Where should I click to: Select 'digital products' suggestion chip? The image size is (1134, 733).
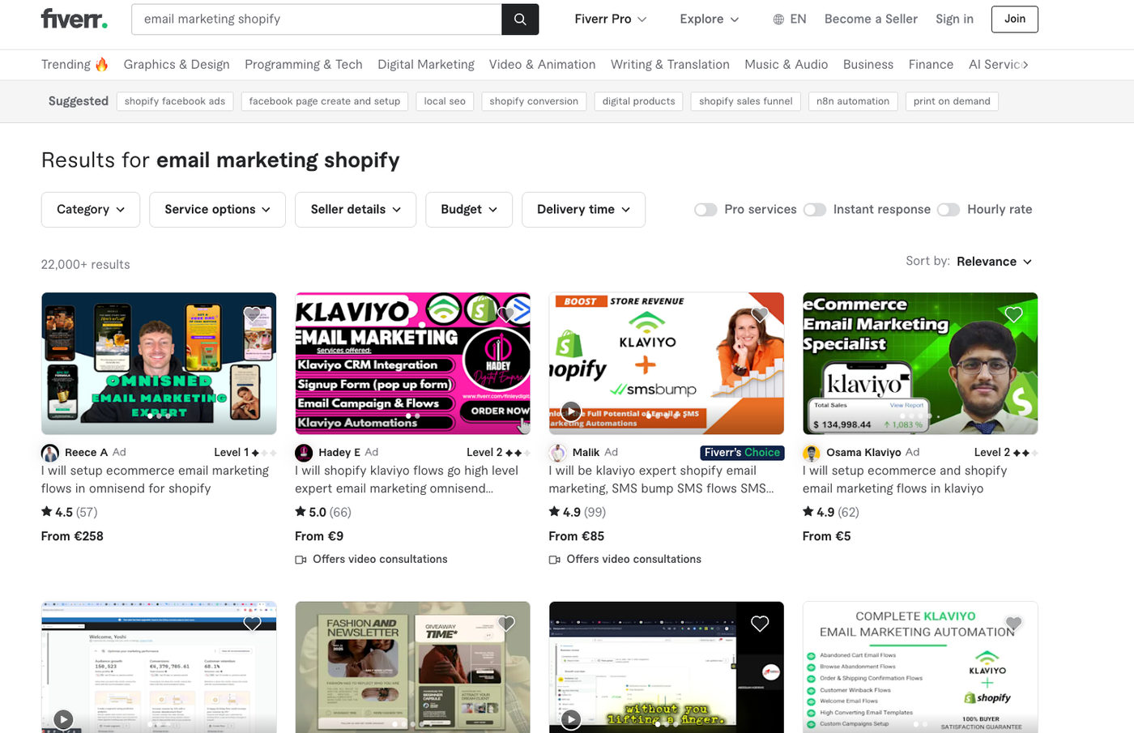[638, 101]
